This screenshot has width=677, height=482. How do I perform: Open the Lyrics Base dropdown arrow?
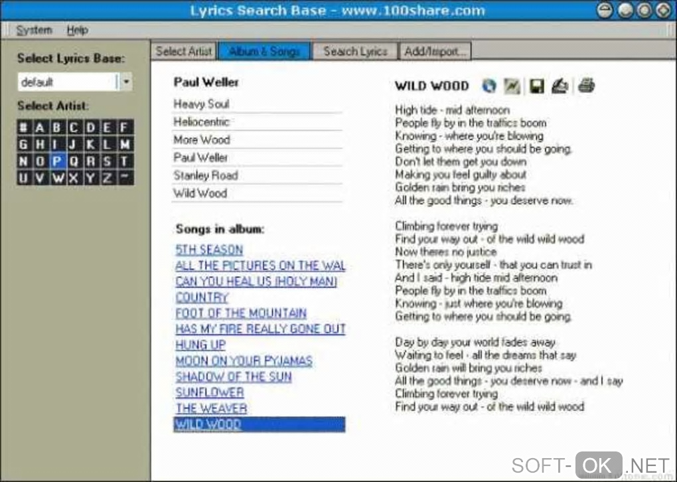(x=126, y=82)
